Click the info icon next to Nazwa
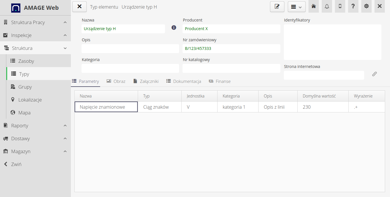 174,28
